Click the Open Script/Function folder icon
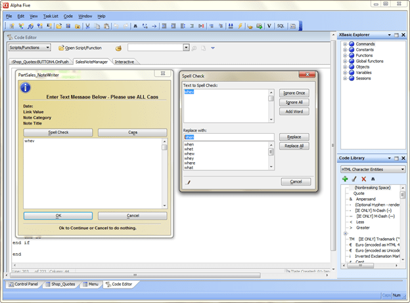This screenshot has height=303, width=410. (x=61, y=48)
